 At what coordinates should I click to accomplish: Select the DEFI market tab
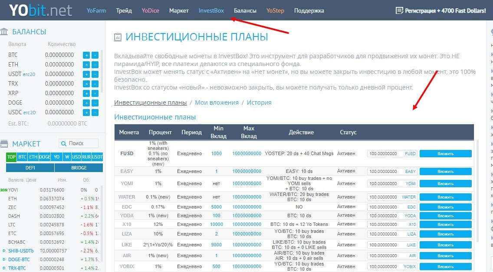point(30,167)
